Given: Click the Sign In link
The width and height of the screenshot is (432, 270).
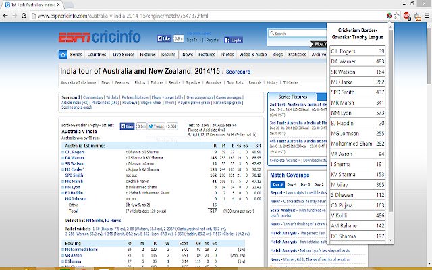Looking at the screenshot, I should point(192,40).
